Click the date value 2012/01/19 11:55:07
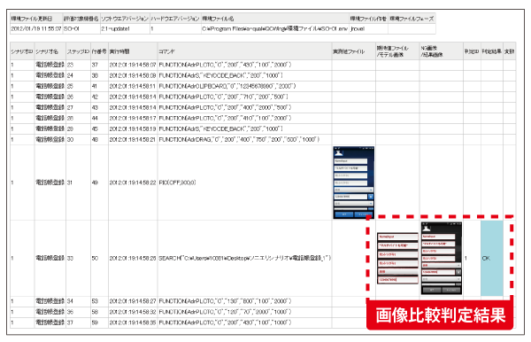This screenshot has width=531, height=342. [x=36, y=29]
